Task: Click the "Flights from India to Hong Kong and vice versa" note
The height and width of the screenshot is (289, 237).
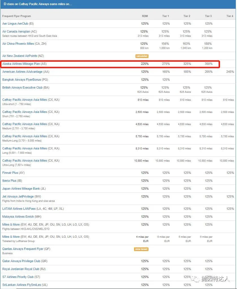Action: pos(29,201)
